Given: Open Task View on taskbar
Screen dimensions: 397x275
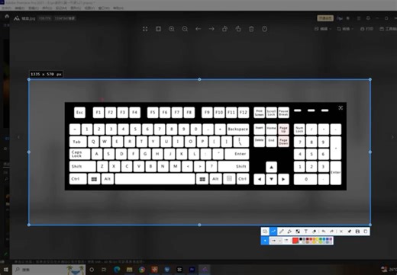Looking at the screenshot, I should pos(104,270).
